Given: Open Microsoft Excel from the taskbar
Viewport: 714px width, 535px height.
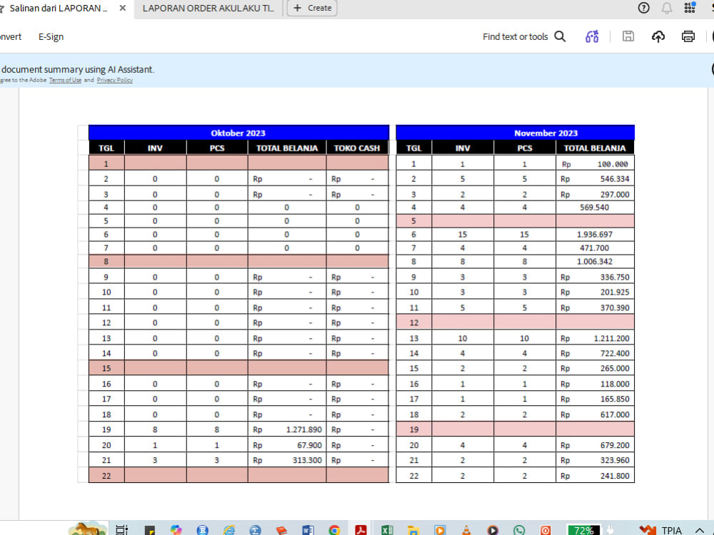Looking at the screenshot, I should click(x=387, y=529).
